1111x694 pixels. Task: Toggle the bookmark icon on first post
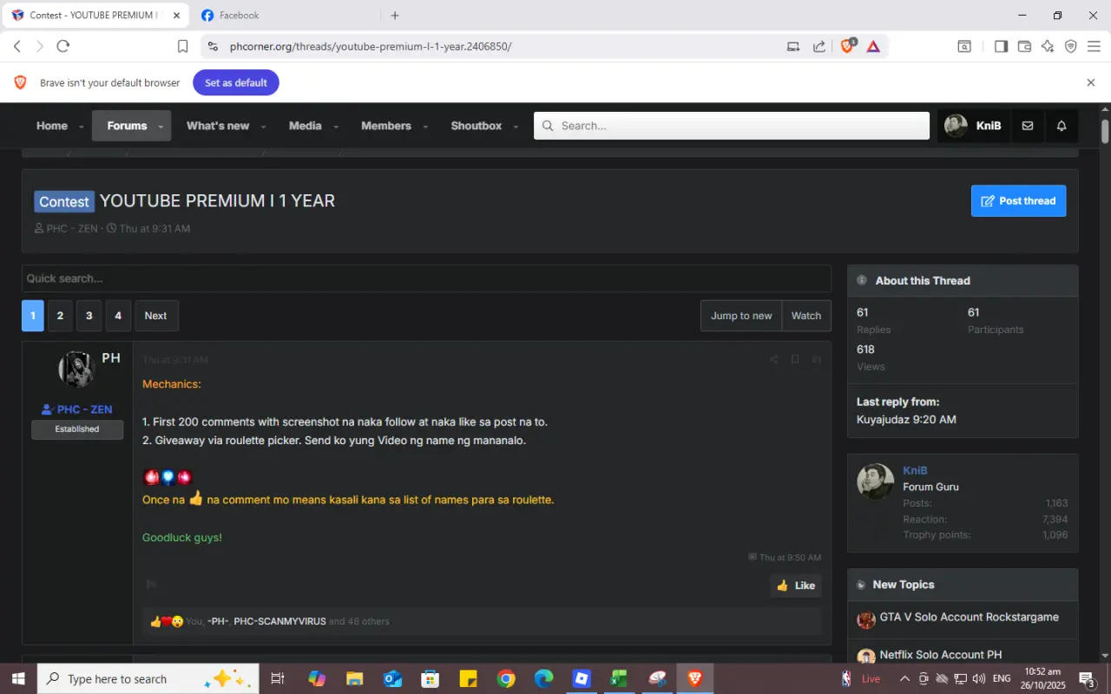tap(795, 360)
